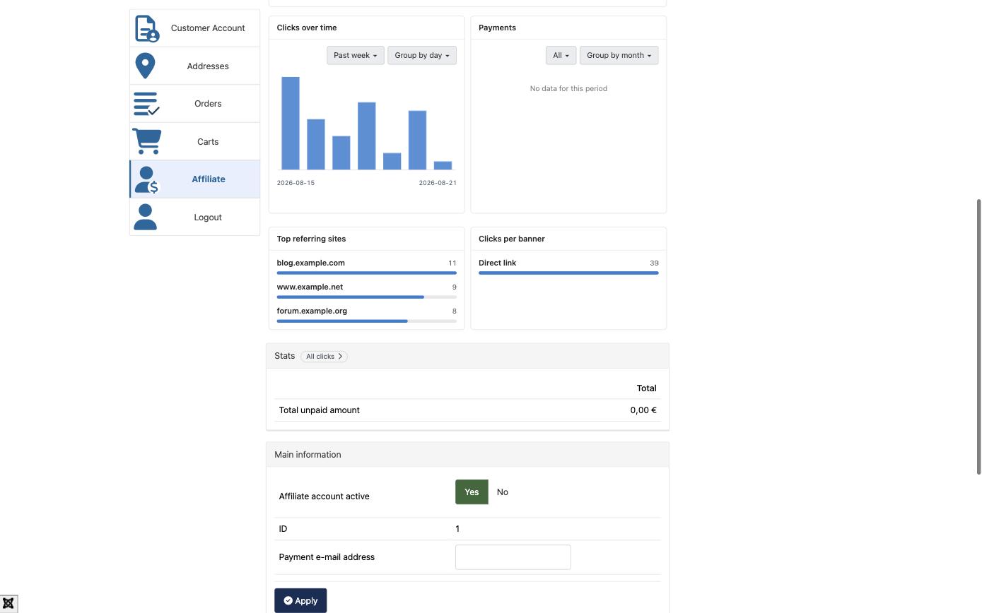The width and height of the screenshot is (982, 613).
Task: Click the Joomla logo icon
Action: coord(8,604)
